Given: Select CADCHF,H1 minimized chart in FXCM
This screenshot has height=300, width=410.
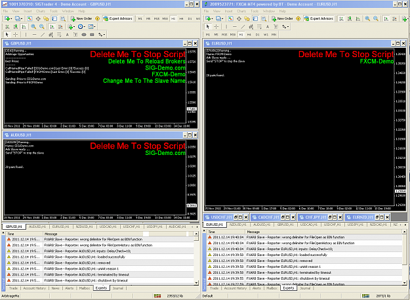Looking at the screenshot, I should 269,217.
